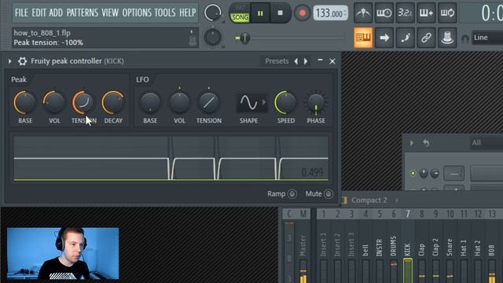Open the EDIT menu

(x=39, y=13)
